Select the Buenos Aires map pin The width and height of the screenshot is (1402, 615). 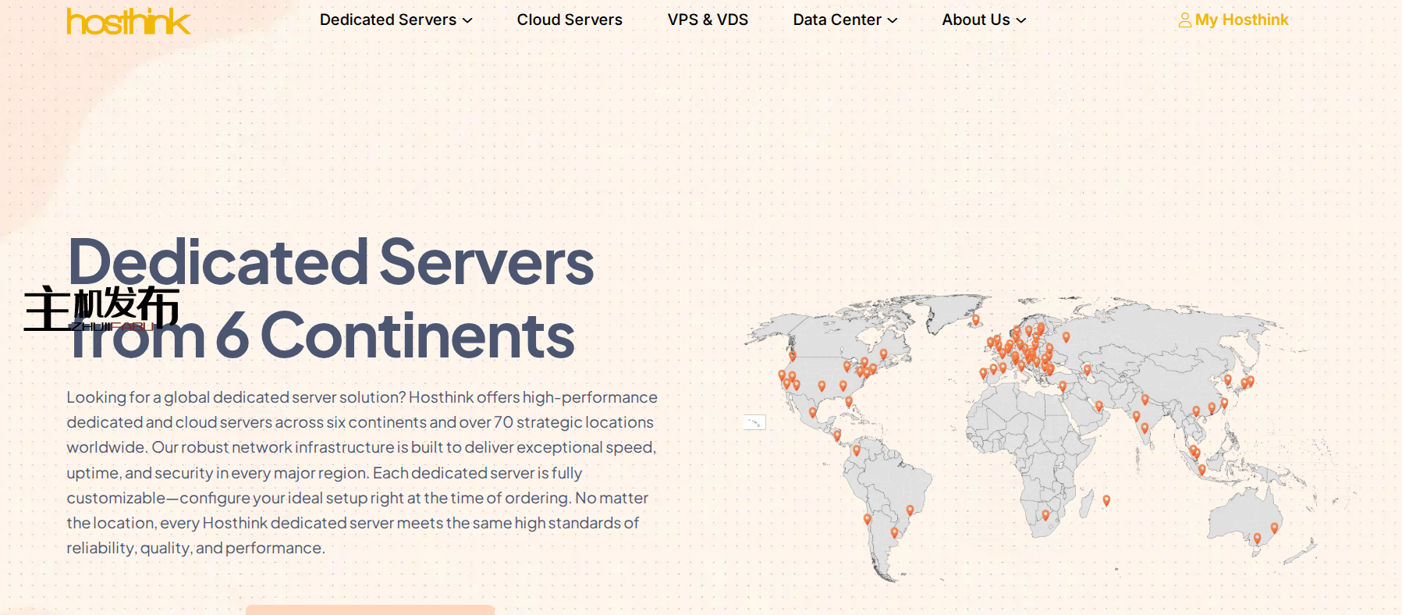coord(894,532)
